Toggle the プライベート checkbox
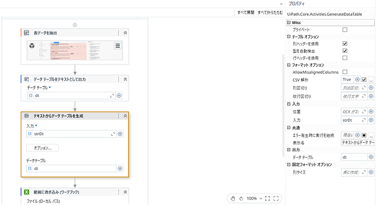Viewport: 376px width, 206px height. [345, 29]
